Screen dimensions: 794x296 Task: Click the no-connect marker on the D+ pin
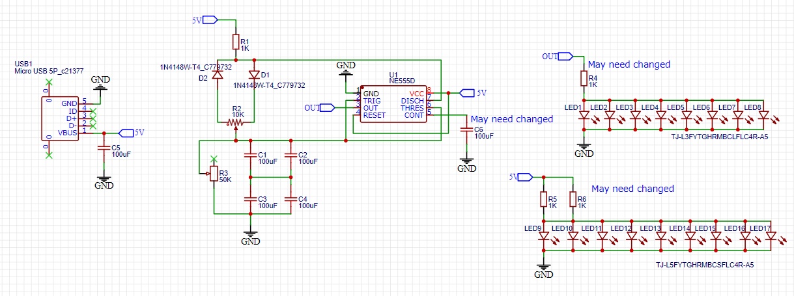pyautogui.click(x=92, y=118)
